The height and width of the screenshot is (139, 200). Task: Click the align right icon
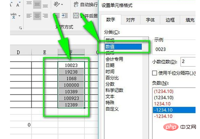(x=45, y=16)
